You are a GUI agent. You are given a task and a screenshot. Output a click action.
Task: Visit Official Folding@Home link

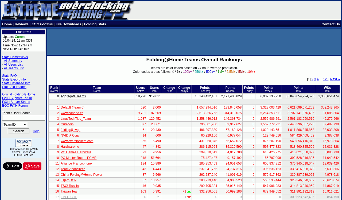click(19, 94)
